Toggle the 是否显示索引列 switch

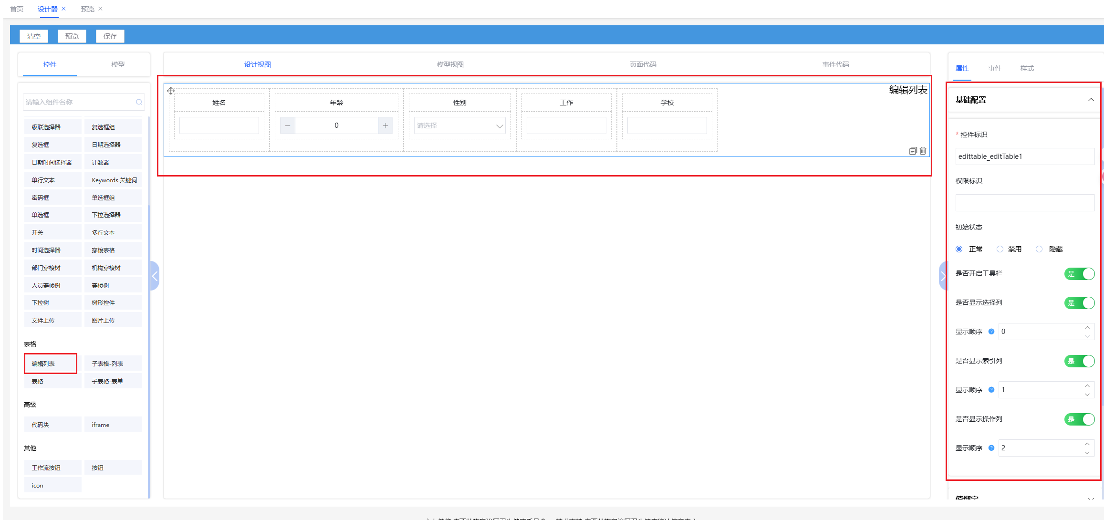click(1079, 361)
